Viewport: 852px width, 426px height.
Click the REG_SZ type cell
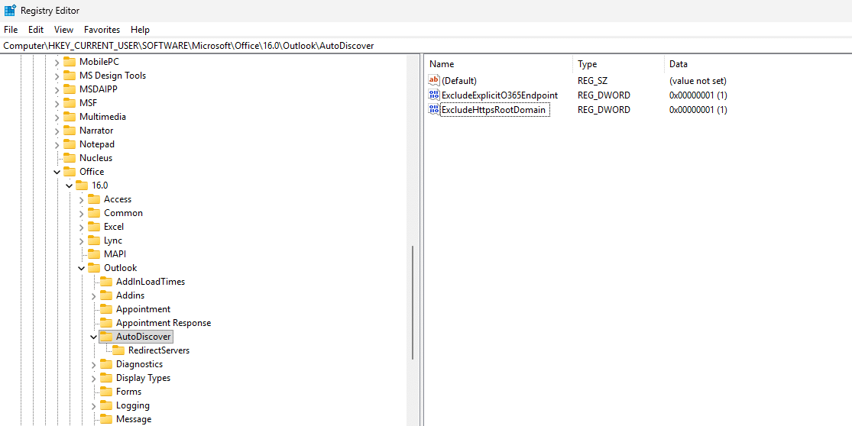(592, 81)
